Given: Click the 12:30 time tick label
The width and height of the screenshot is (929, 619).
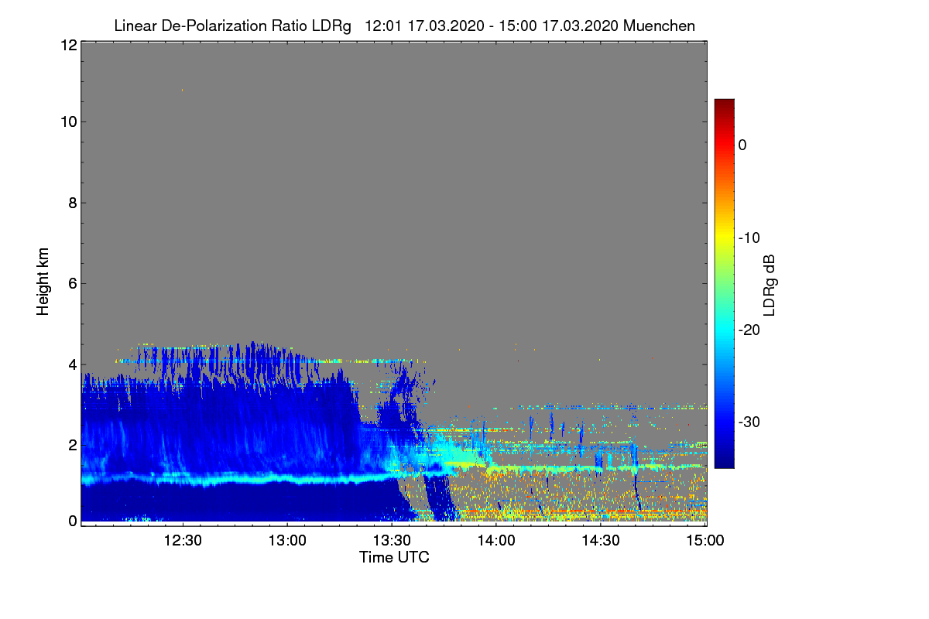Looking at the screenshot, I should [183, 541].
